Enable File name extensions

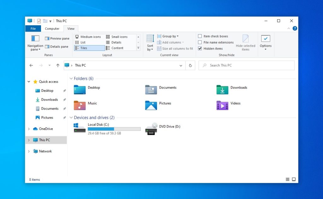(200, 42)
